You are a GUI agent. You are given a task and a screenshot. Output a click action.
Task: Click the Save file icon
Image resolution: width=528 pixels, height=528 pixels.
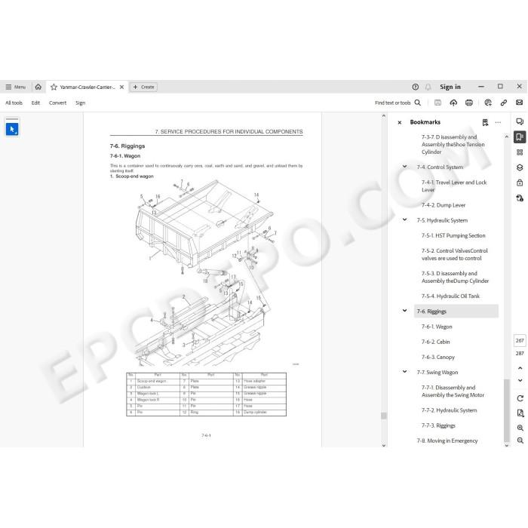tap(437, 103)
